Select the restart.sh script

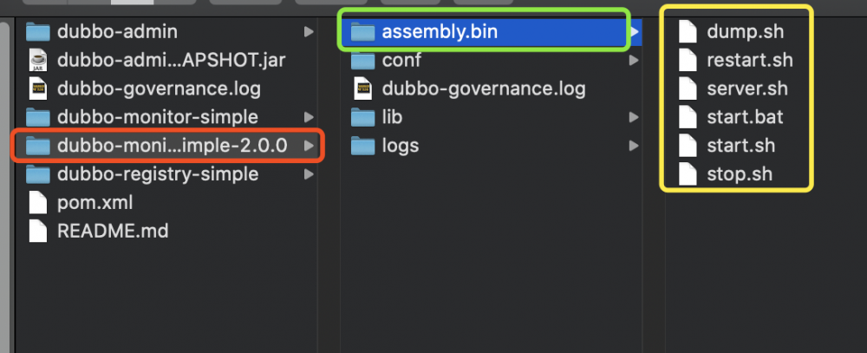749,61
